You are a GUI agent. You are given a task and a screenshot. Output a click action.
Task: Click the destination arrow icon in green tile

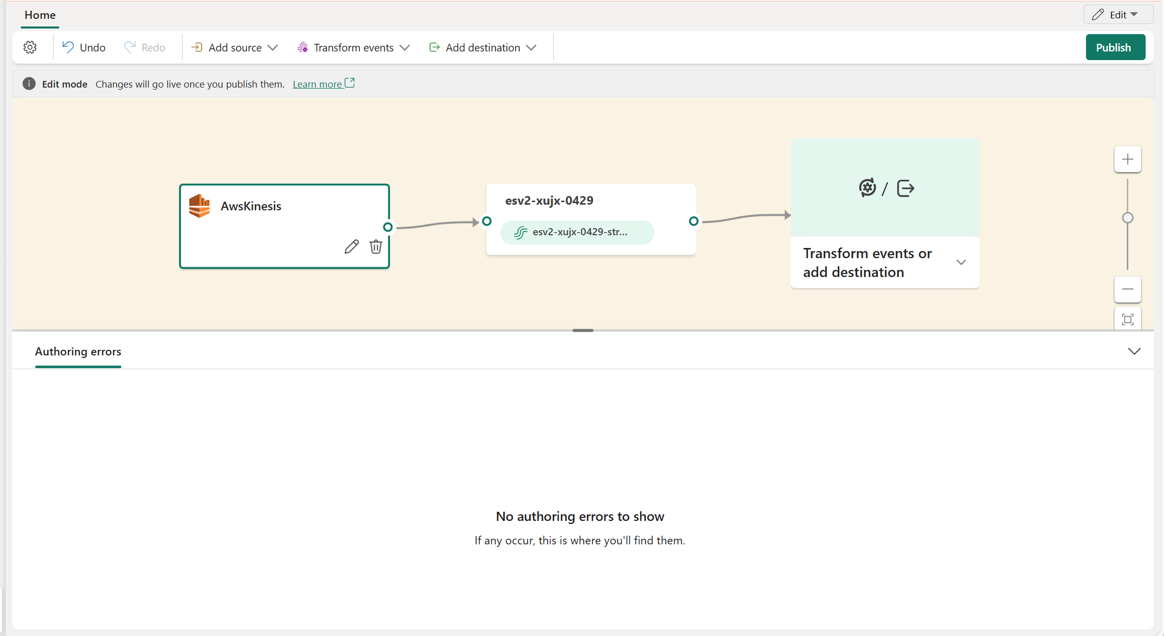point(906,188)
